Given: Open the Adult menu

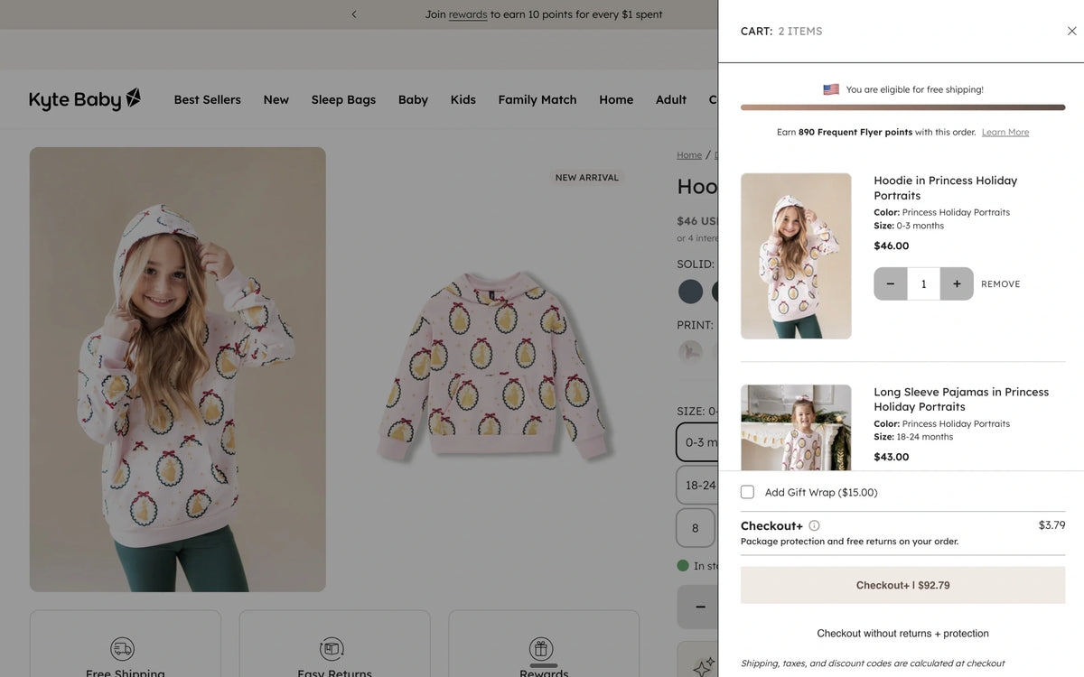Looking at the screenshot, I should [671, 99].
